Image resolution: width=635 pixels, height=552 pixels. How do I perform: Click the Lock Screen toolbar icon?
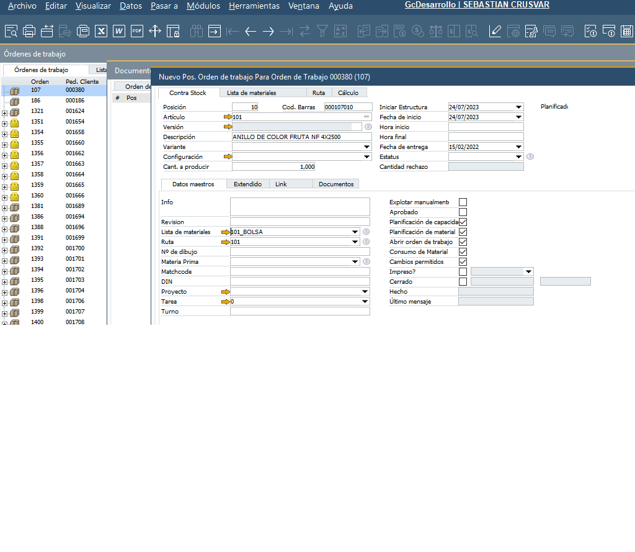pos(173,31)
